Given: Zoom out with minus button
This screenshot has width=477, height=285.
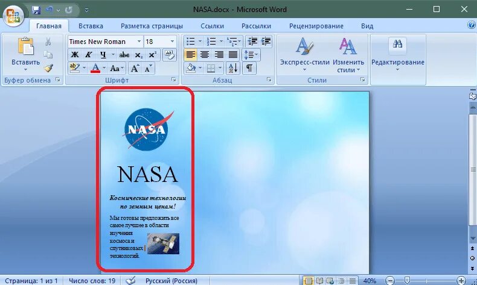Looking at the screenshot, I should 390,281.
